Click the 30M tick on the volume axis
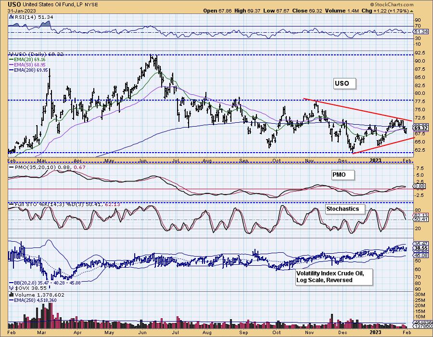 [x=420, y=295]
